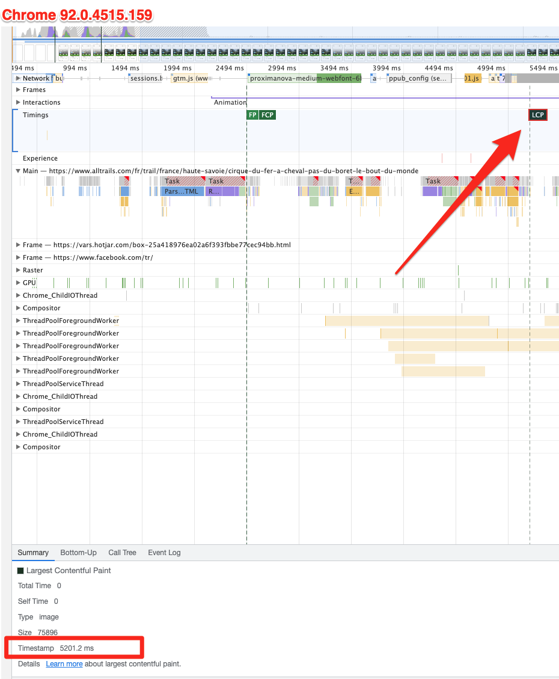The height and width of the screenshot is (679, 559).
Task: Expand the hotjar.com Frame track
Action: (18, 245)
